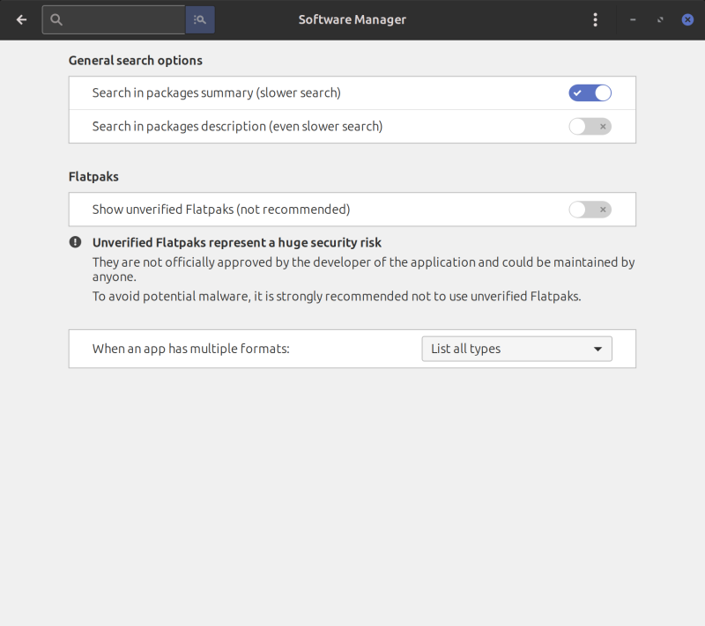Close the Software Manager window
The image size is (705, 626).
pos(687,19)
